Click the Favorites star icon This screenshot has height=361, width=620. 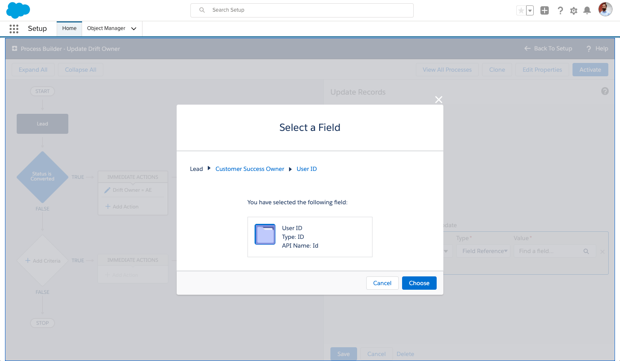pyautogui.click(x=521, y=10)
